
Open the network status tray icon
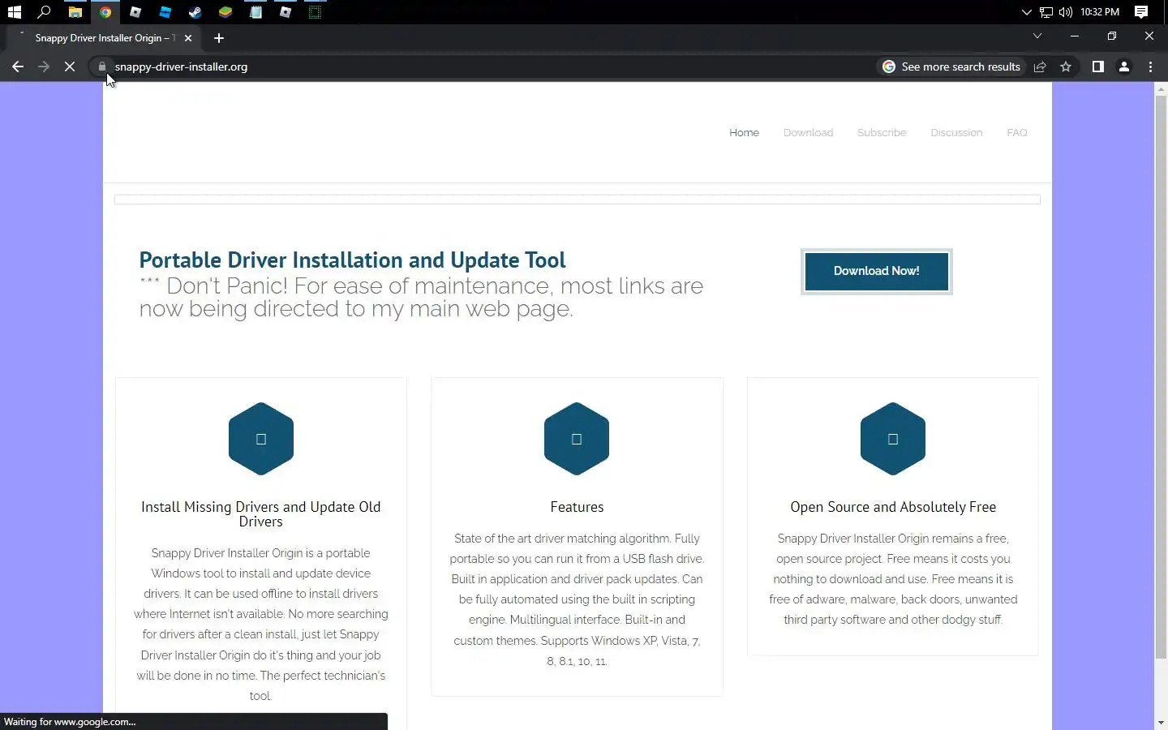(1046, 12)
